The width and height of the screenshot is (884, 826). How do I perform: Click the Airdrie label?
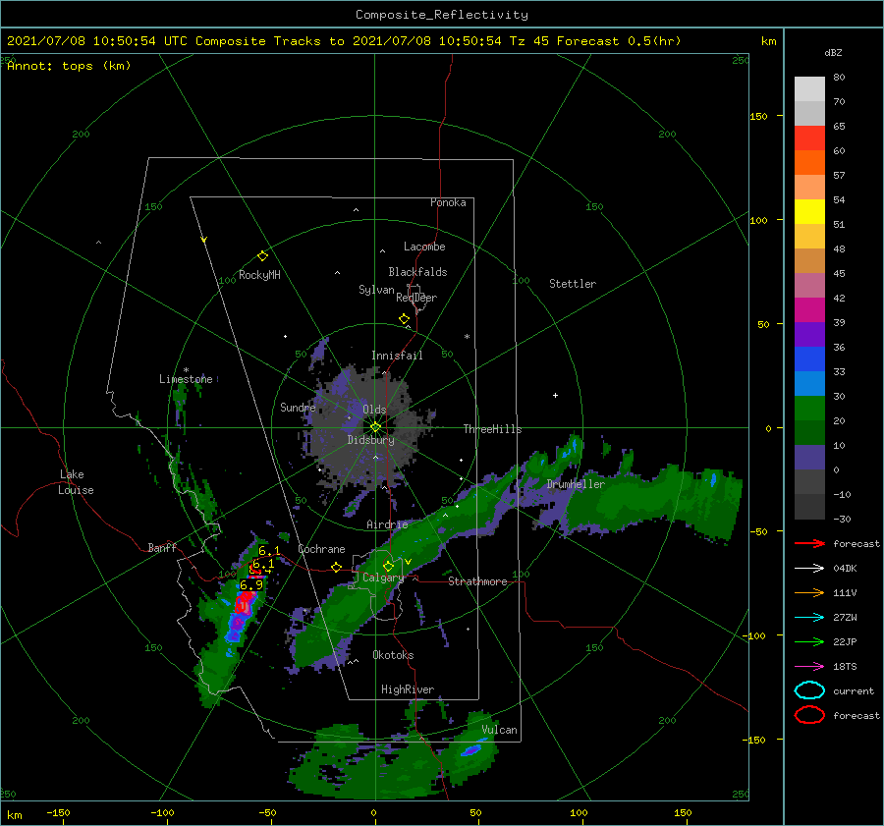(387, 524)
